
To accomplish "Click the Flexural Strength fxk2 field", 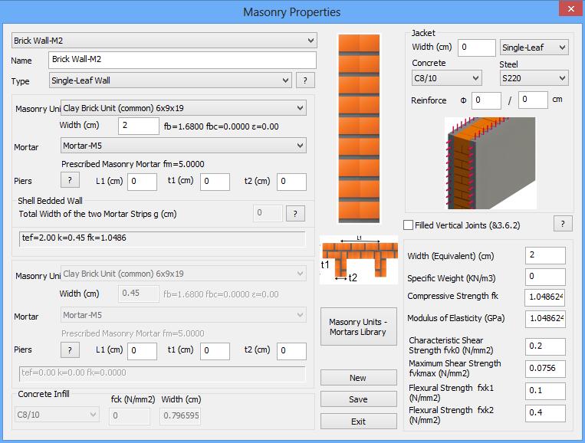I will [x=545, y=413].
